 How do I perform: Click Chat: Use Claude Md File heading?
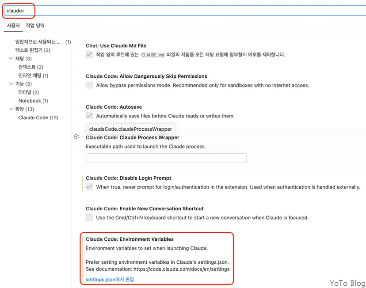116,45
